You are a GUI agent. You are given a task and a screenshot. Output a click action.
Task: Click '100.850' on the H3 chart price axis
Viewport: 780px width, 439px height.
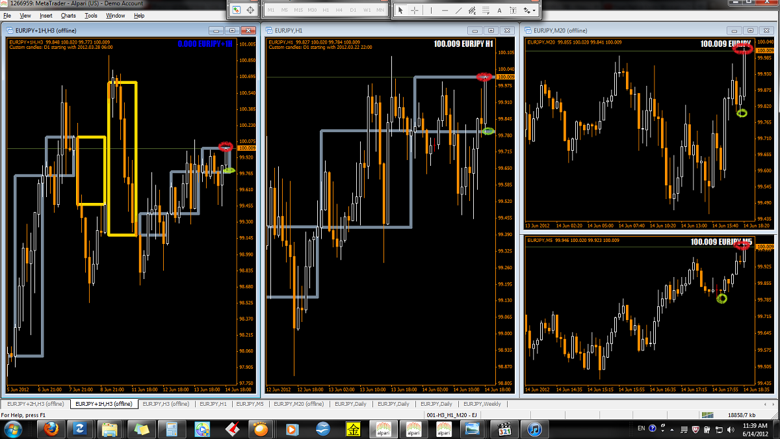(x=247, y=60)
